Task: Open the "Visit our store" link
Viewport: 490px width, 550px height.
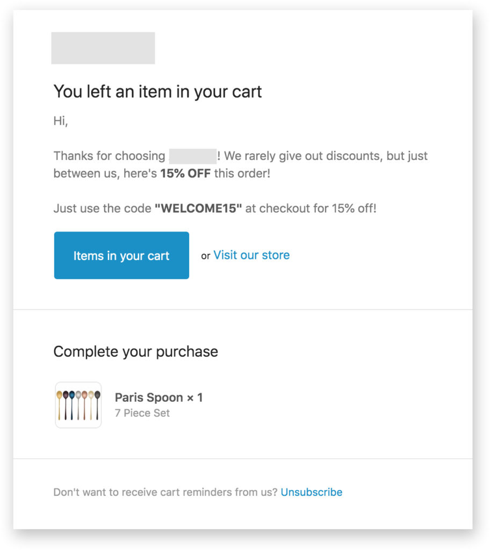Action: tap(251, 255)
